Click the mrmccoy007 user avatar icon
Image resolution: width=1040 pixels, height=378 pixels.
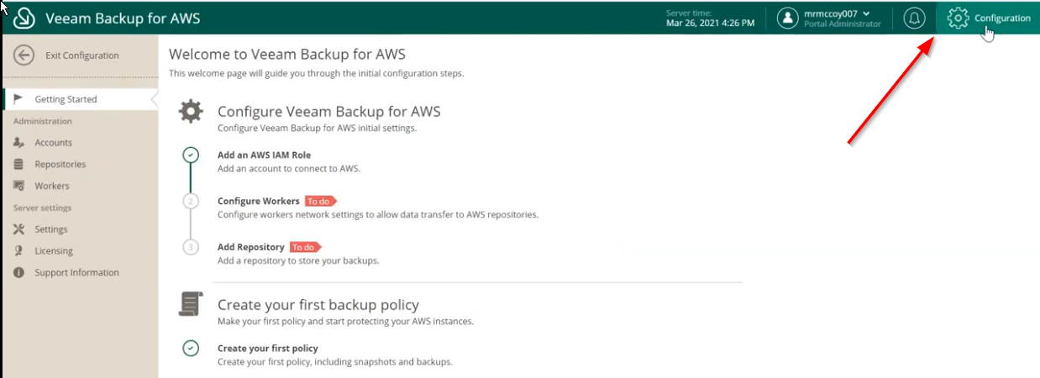click(787, 18)
